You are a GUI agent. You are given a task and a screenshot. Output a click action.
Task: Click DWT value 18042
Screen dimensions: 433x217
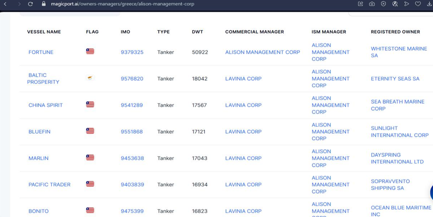[x=200, y=78]
